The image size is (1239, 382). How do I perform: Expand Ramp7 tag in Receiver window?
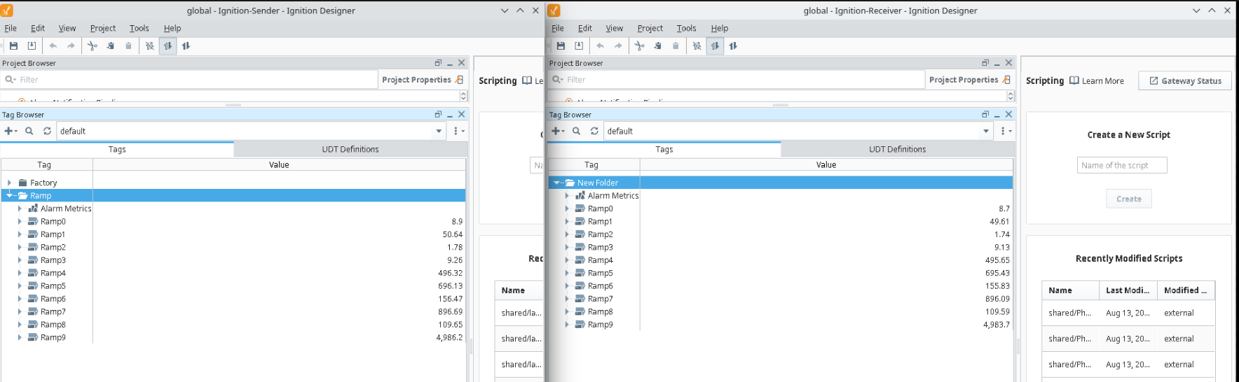(x=567, y=299)
